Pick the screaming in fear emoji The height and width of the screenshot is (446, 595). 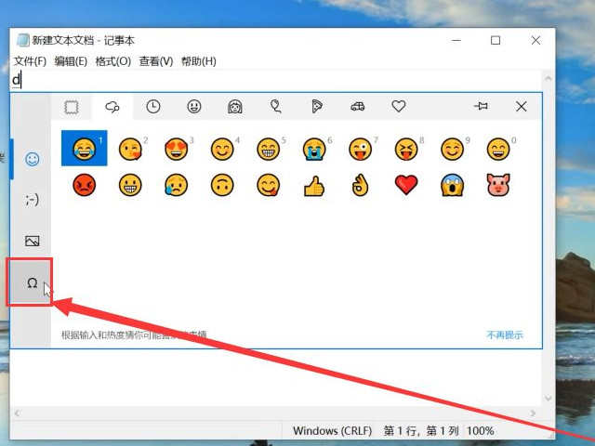pyautogui.click(x=453, y=185)
